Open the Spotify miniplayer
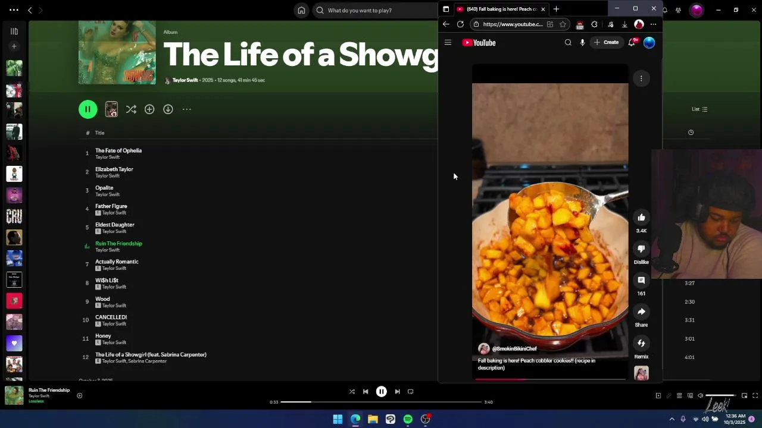Viewport: 762px width, 428px height. (x=744, y=395)
